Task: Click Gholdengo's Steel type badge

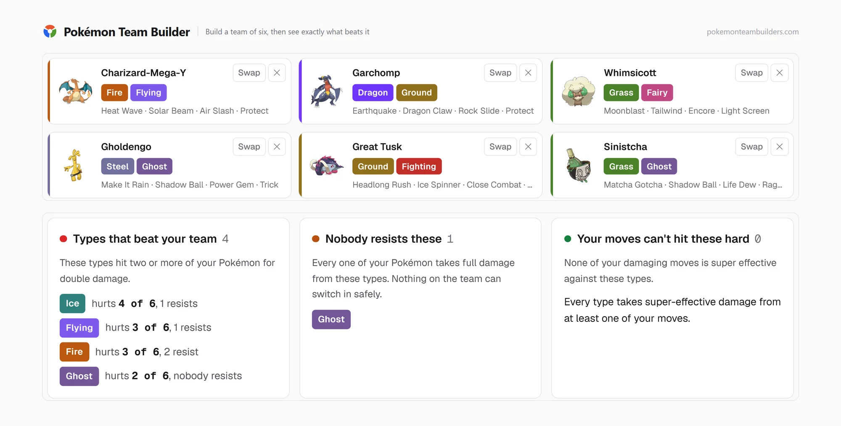Action: [x=118, y=167]
